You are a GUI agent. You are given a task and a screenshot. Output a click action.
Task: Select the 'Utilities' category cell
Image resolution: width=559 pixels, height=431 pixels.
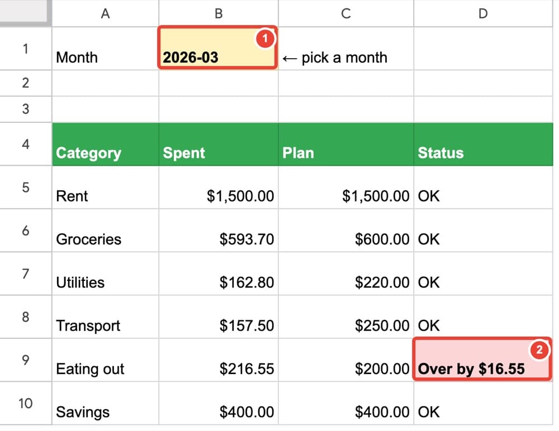[x=106, y=274]
